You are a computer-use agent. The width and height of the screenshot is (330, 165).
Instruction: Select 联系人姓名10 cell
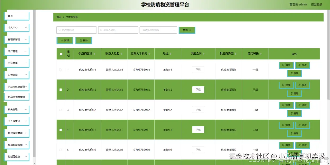pyautogui.click(x=114, y=150)
